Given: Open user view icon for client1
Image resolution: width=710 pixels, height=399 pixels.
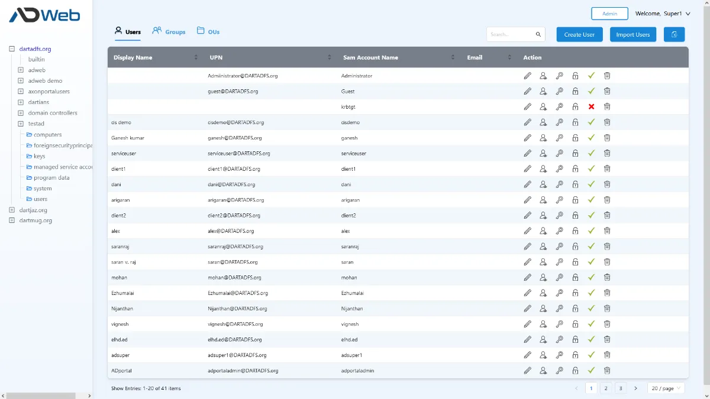Looking at the screenshot, I should 543,168.
